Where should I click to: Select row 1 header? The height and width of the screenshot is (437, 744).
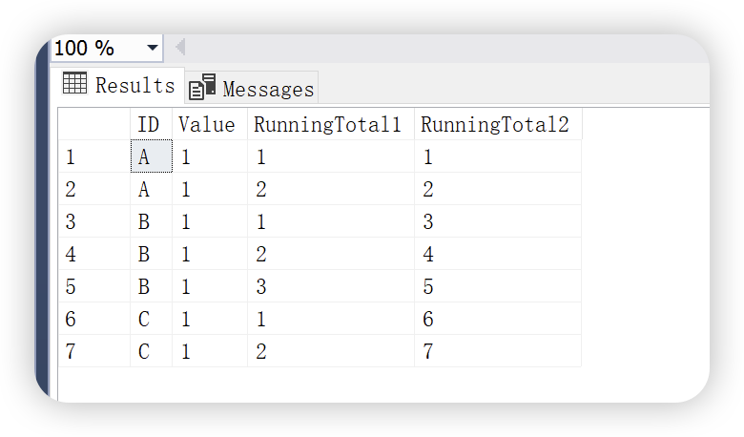tap(93, 156)
